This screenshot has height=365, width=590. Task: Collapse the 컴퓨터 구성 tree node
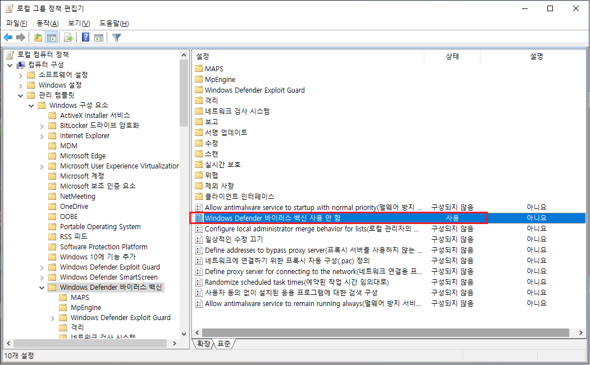(x=10, y=65)
